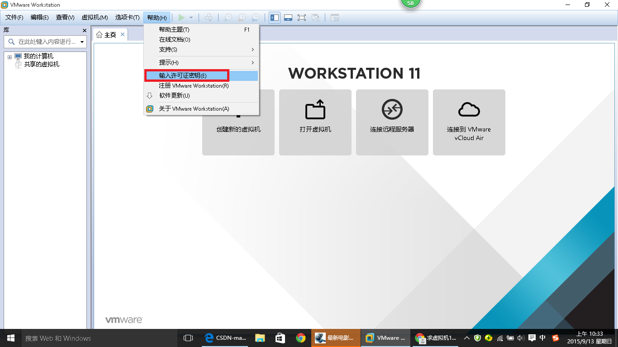
Task: Click the cloud icon on vCloud Air tile
Action: (469, 109)
